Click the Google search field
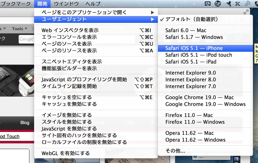The image size is (258, 163). [x=26, y=39]
